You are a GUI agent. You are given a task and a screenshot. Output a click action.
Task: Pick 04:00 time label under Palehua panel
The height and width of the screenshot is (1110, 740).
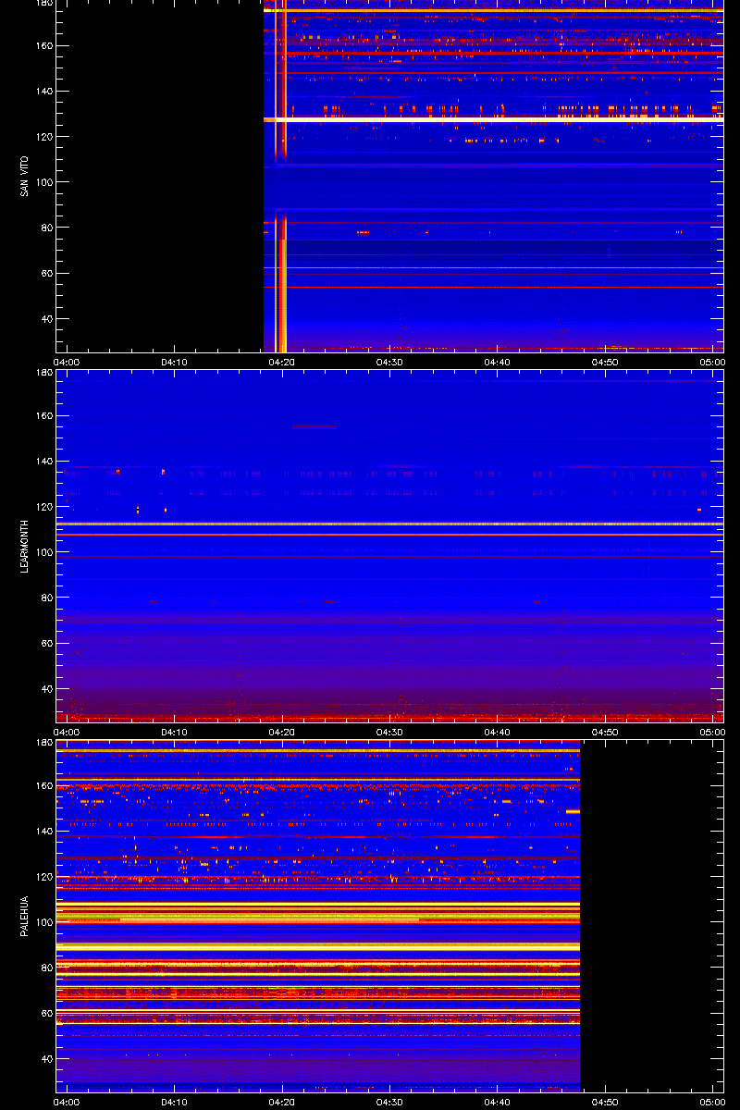pos(67,1102)
